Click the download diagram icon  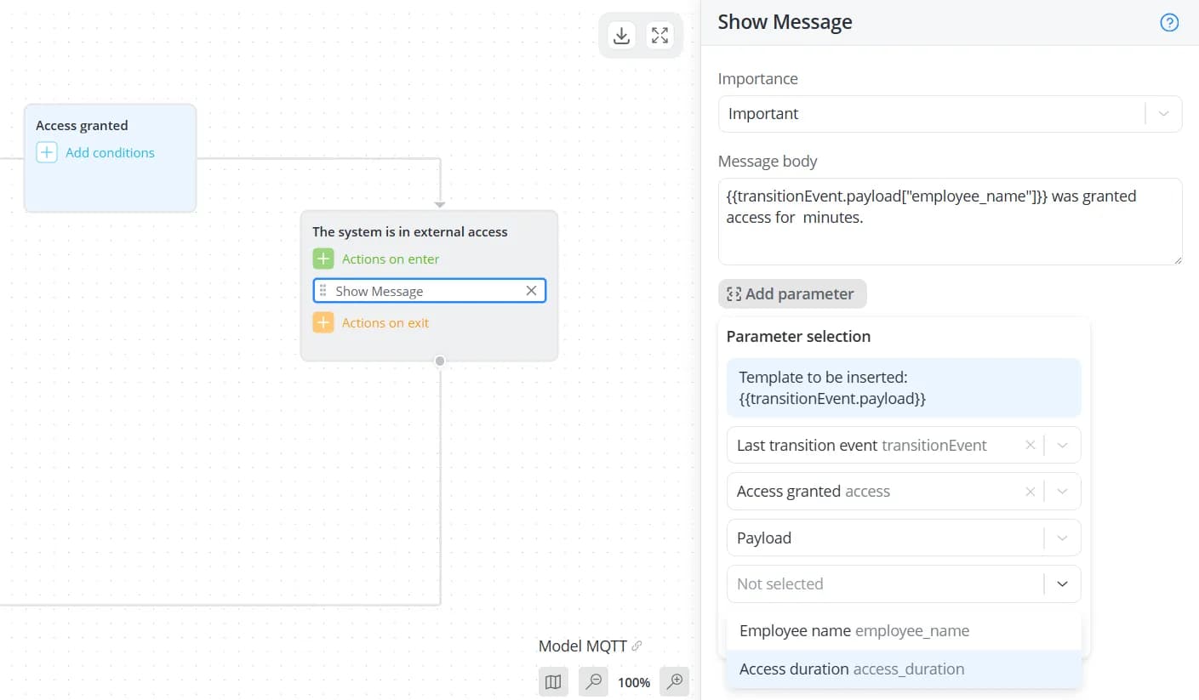coord(622,36)
